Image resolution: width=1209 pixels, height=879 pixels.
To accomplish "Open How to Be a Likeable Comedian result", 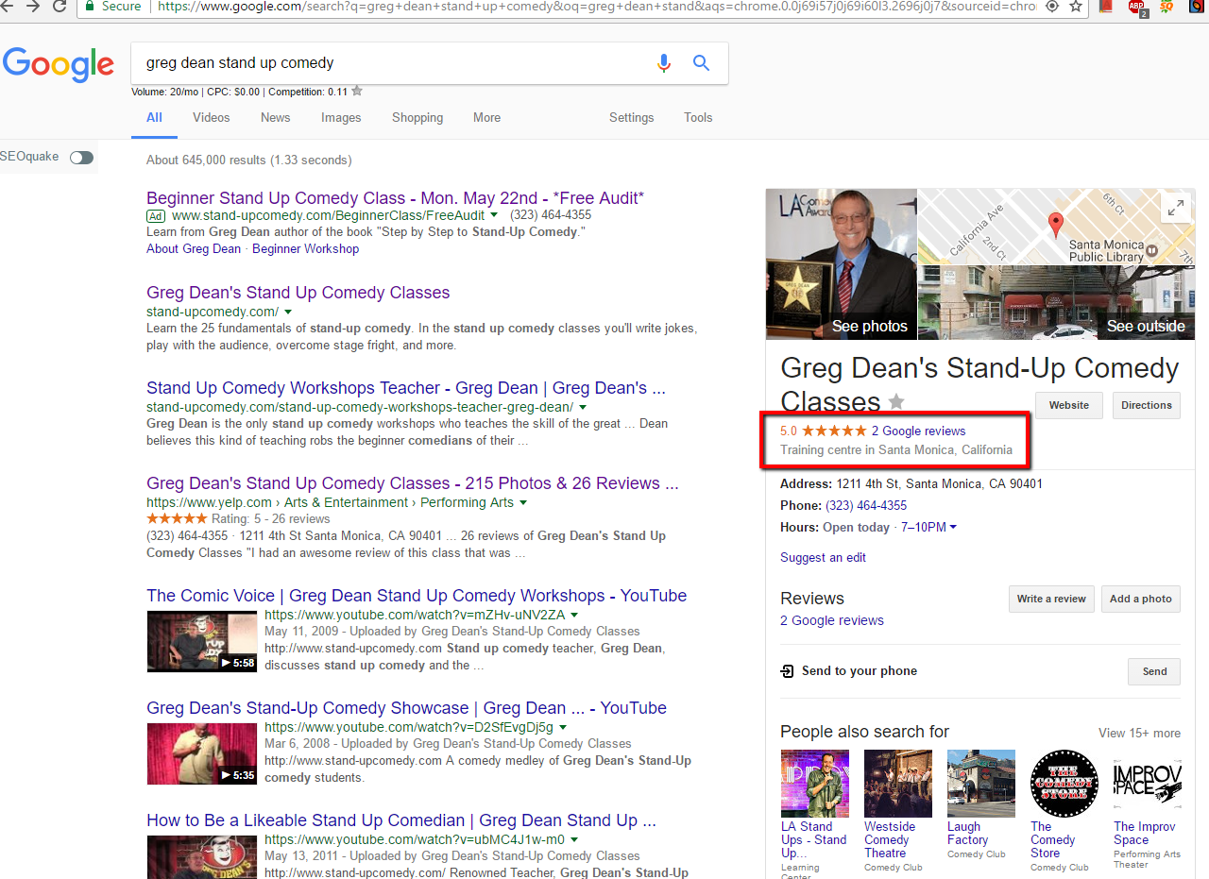I will coord(401,820).
